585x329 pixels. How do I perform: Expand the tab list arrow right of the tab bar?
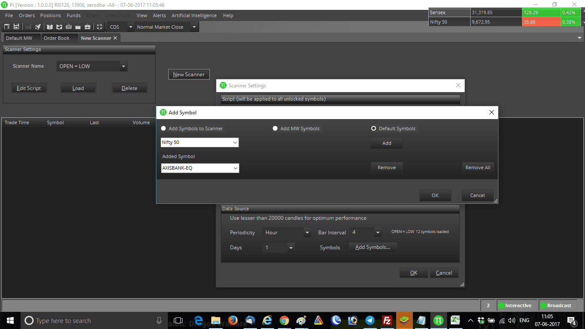580,38
